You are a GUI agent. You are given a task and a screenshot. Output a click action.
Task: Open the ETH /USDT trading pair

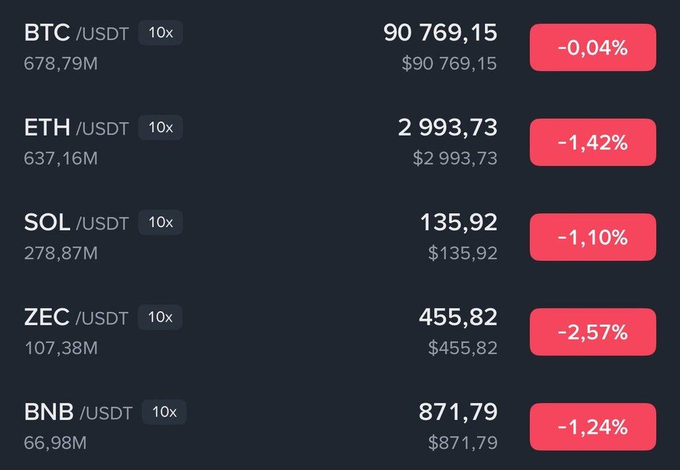click(x=76, y=128)
